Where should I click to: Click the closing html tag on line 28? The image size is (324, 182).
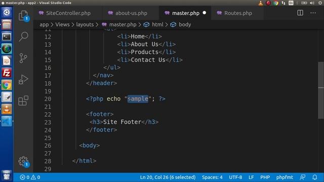(x=85, y=161)
